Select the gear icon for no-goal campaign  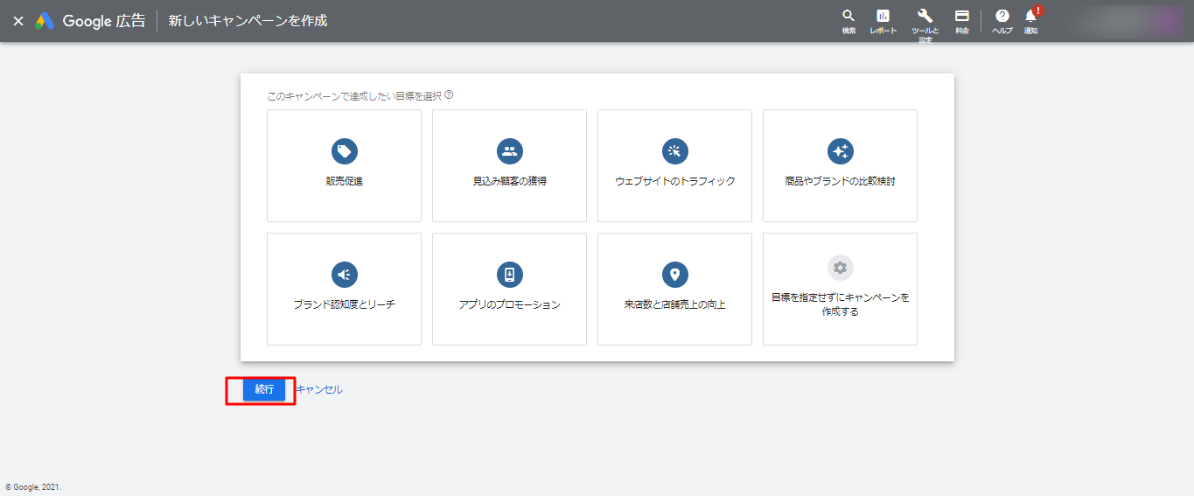(840, 268)
